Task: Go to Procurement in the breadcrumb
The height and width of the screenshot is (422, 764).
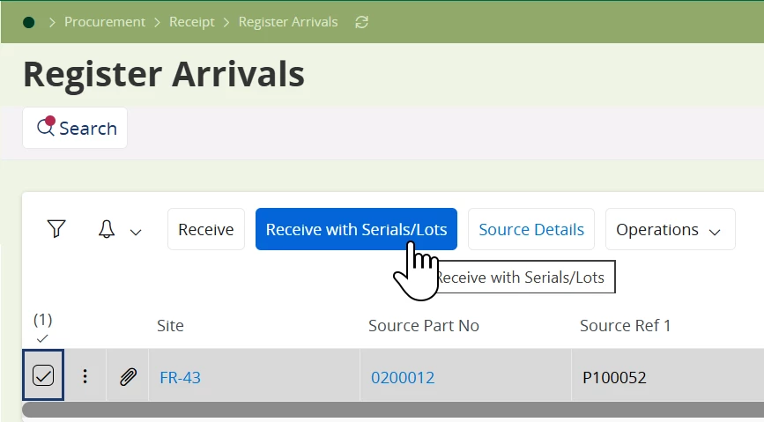Action: click(105, 22)
